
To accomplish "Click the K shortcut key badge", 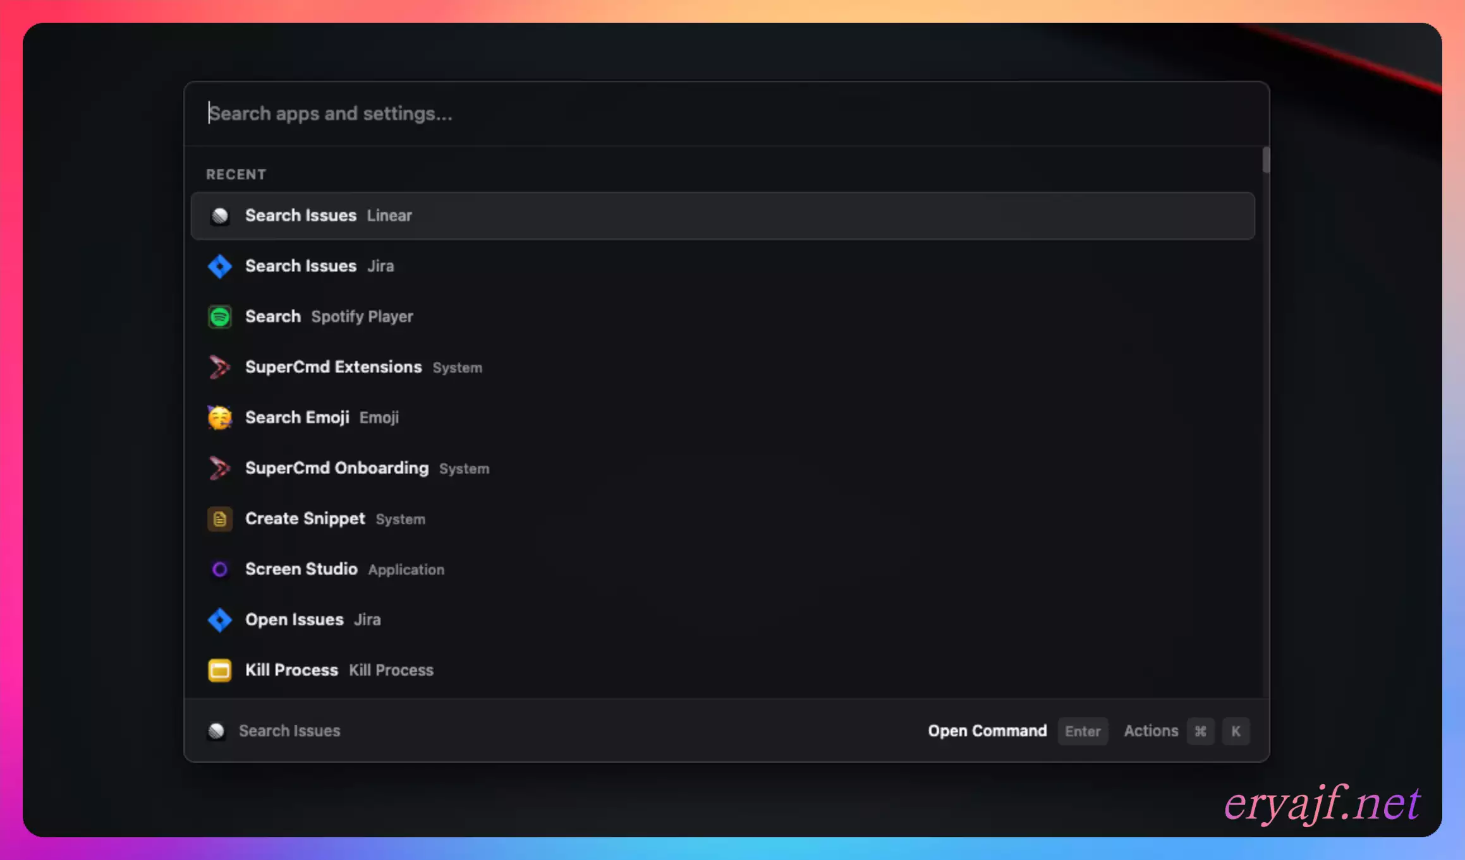I will point(1235,731).
